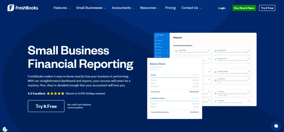Click the Payments sidebar icon
This screenshot has width=284, height=132.
(x=156, y=53)
